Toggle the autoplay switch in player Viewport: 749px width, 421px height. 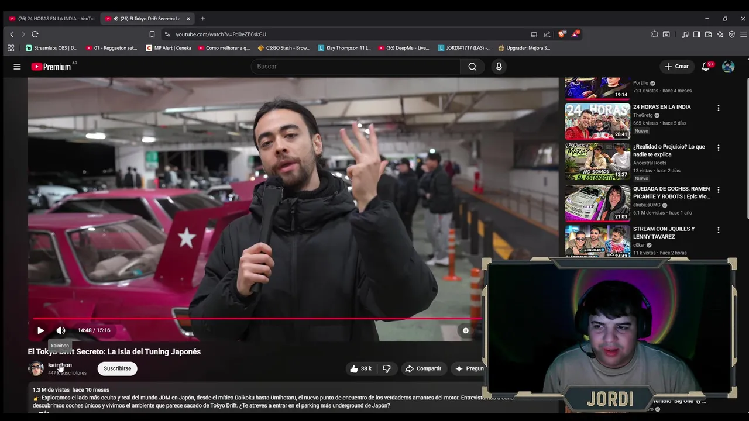click(x=465, y=330)
